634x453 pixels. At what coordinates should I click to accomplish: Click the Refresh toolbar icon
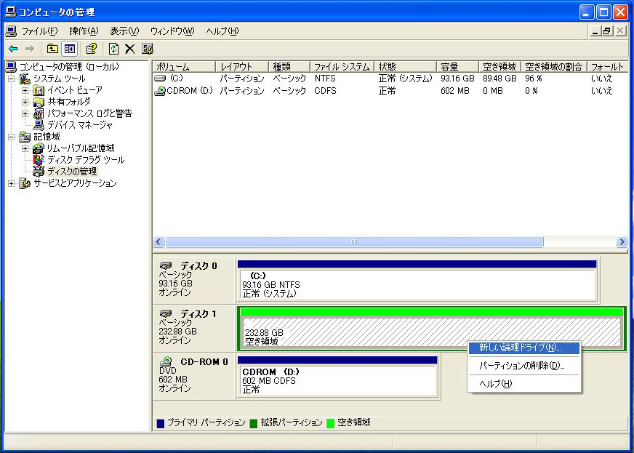(113, 49)
